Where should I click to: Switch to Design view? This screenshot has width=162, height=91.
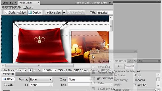pyautogui.click(x=35, y=13)
